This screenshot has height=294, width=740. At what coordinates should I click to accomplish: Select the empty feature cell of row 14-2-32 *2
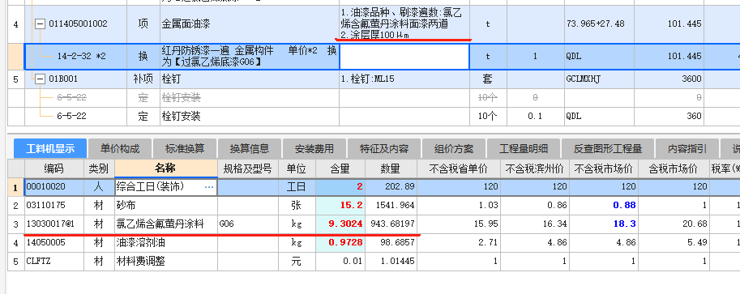[404, 57]
